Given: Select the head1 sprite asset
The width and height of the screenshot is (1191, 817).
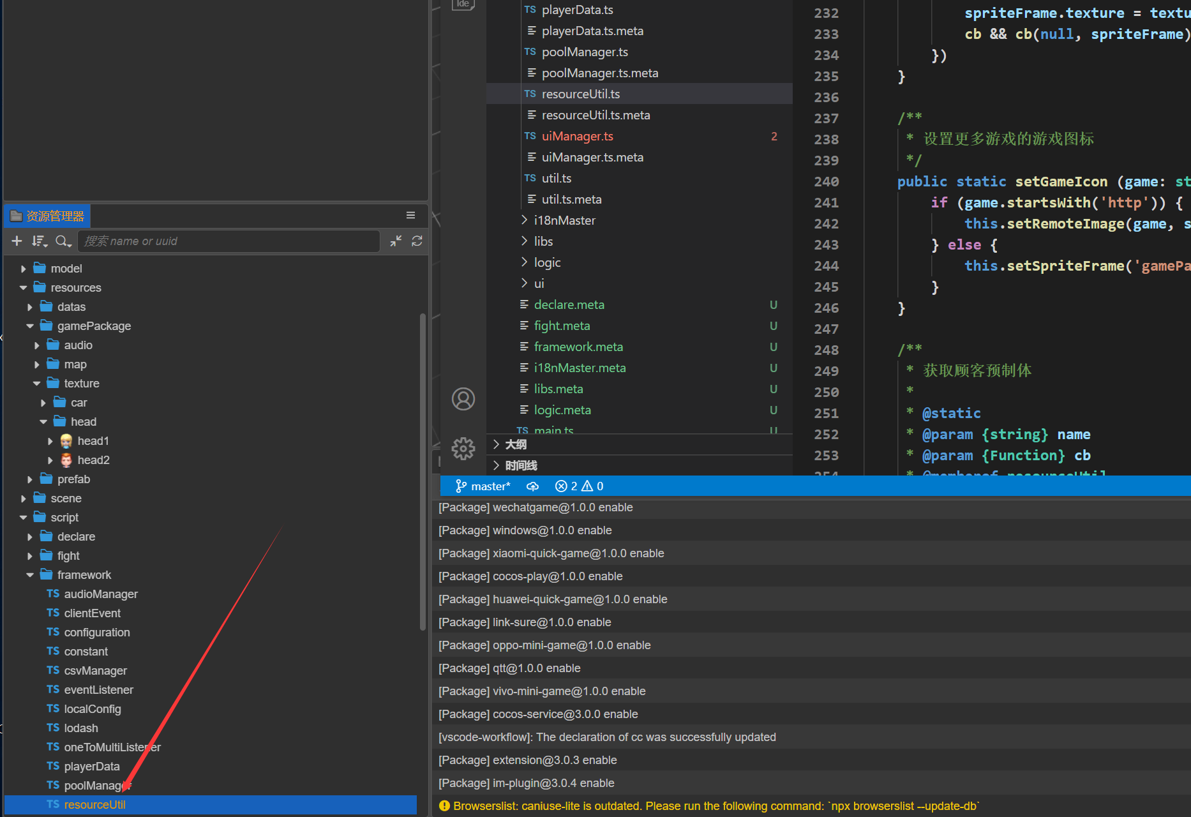Looking at the screenshot, I should tap(93, 441).
